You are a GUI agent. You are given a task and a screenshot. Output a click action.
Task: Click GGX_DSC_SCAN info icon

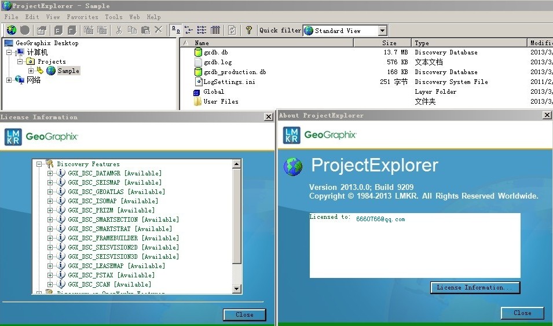point(61,284)
